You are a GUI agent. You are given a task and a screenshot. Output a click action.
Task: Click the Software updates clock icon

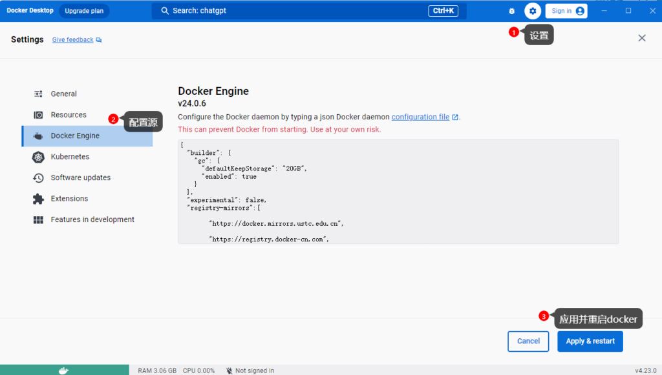pos(38,178)
